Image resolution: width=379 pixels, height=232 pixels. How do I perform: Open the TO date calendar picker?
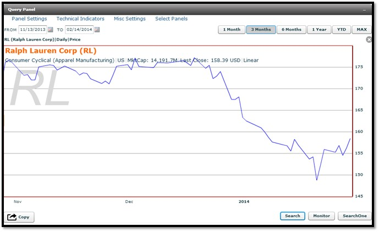pyautogui.click(x=97, y=30)
